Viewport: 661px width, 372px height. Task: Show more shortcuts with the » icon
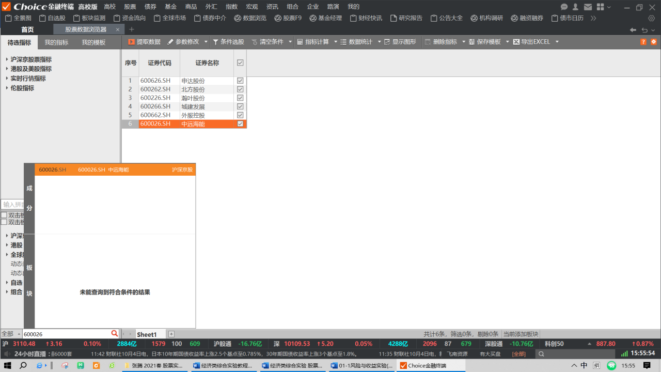tap(593, 18)
